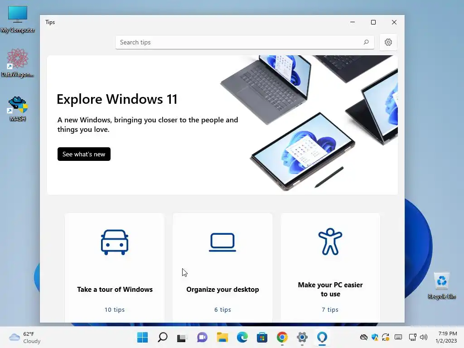Click the volume speaker tray icon

tap(424, 337)
